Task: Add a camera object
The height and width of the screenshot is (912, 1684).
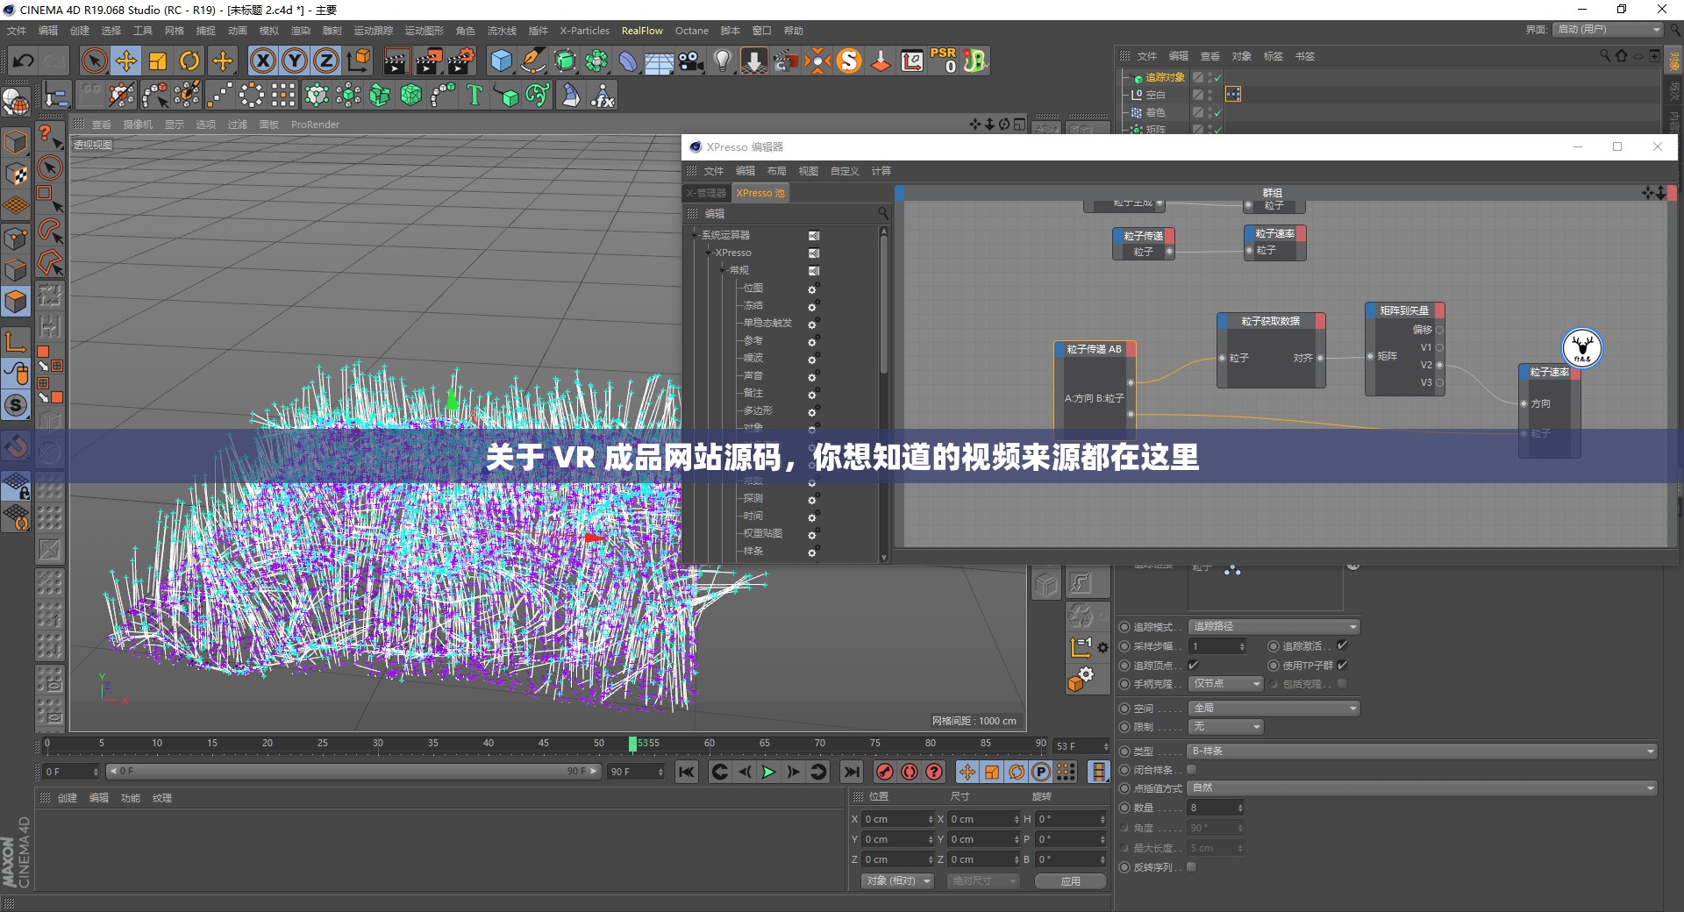Action: [x=691, y=61]
